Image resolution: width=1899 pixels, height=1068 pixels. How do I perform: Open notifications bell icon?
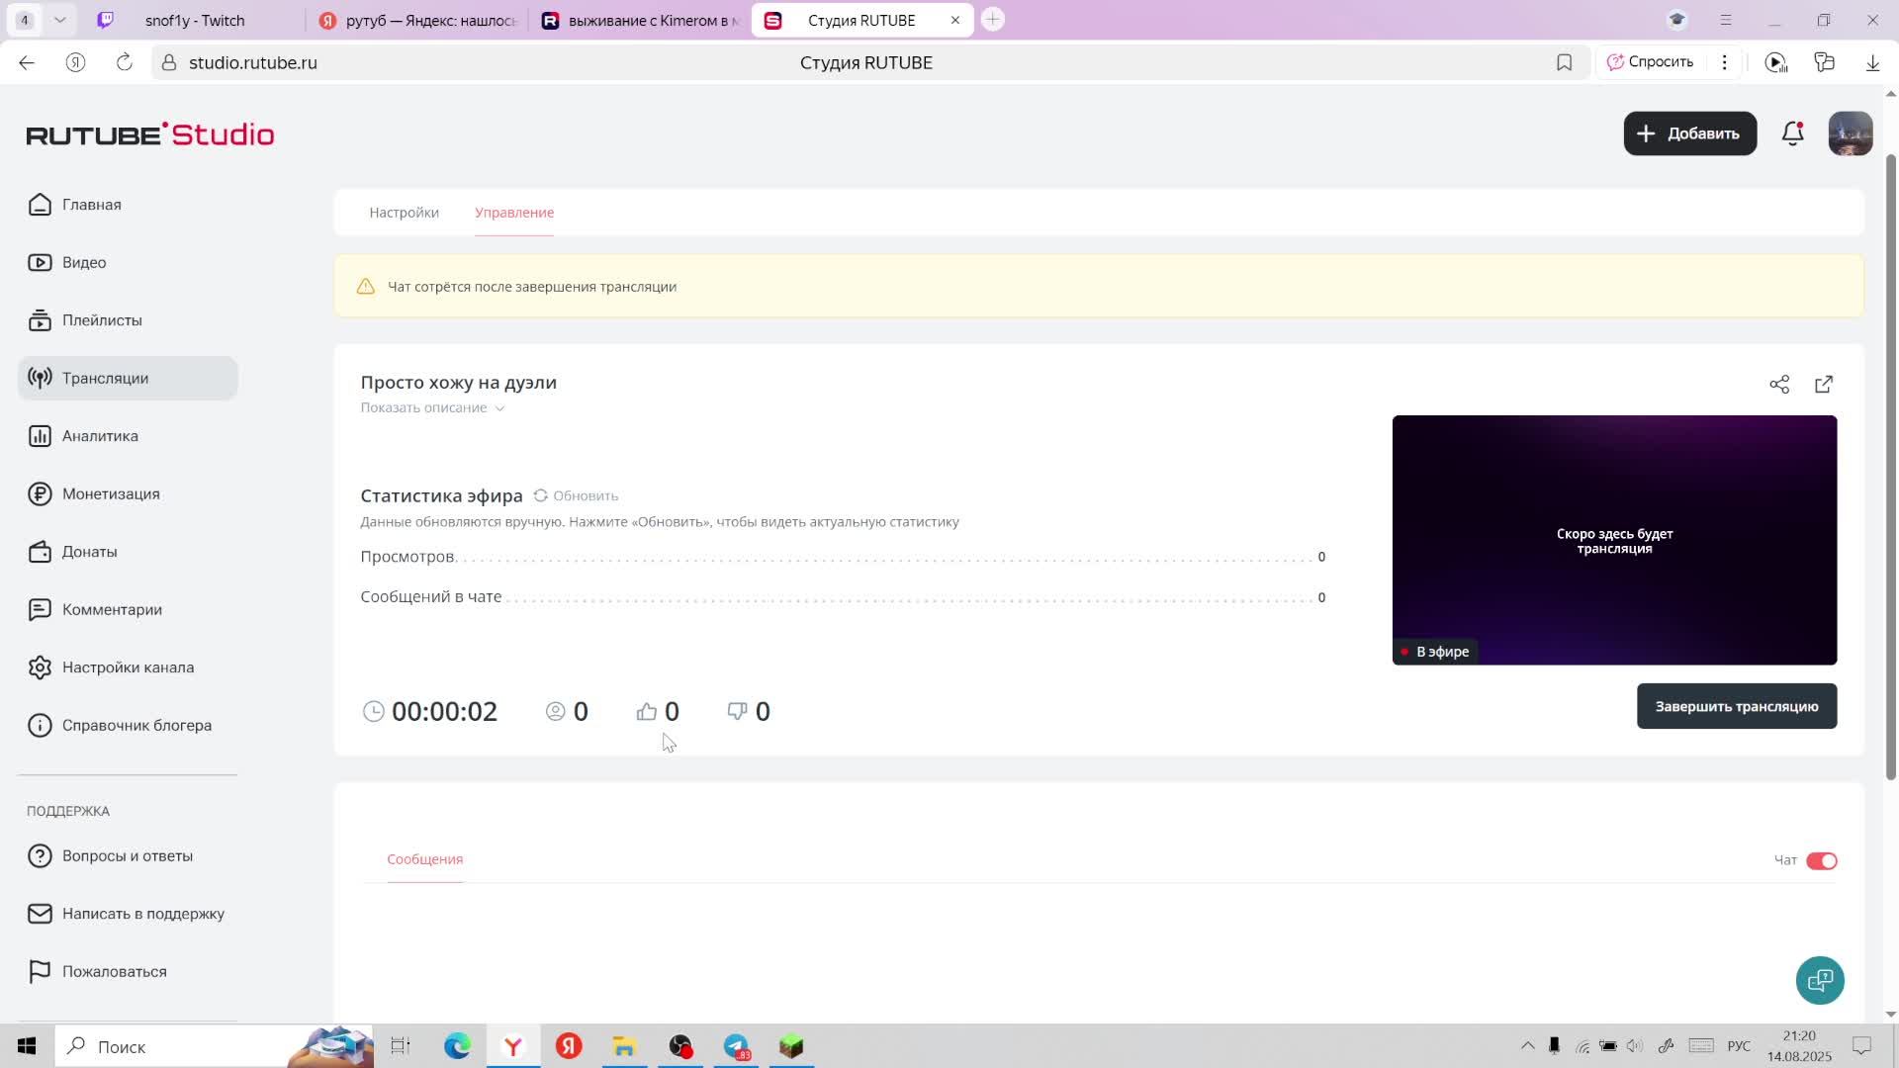(1792, 133)
